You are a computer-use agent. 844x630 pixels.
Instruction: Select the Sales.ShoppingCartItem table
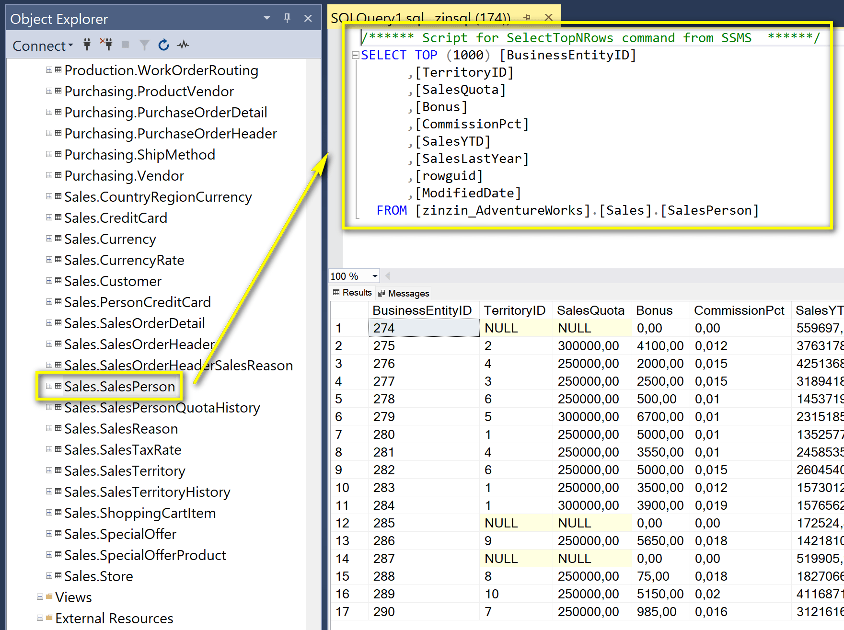(x=140, y=513)
